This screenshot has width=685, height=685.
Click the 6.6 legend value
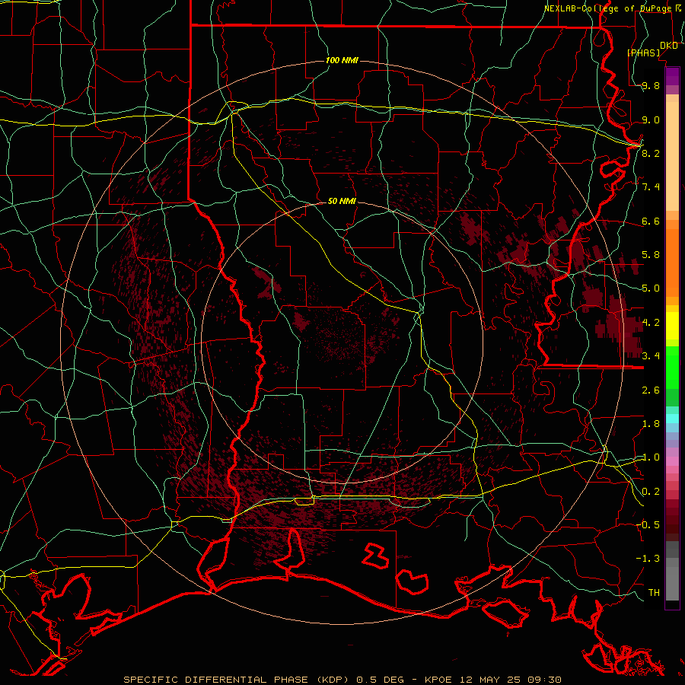click(x=651, y=221)
